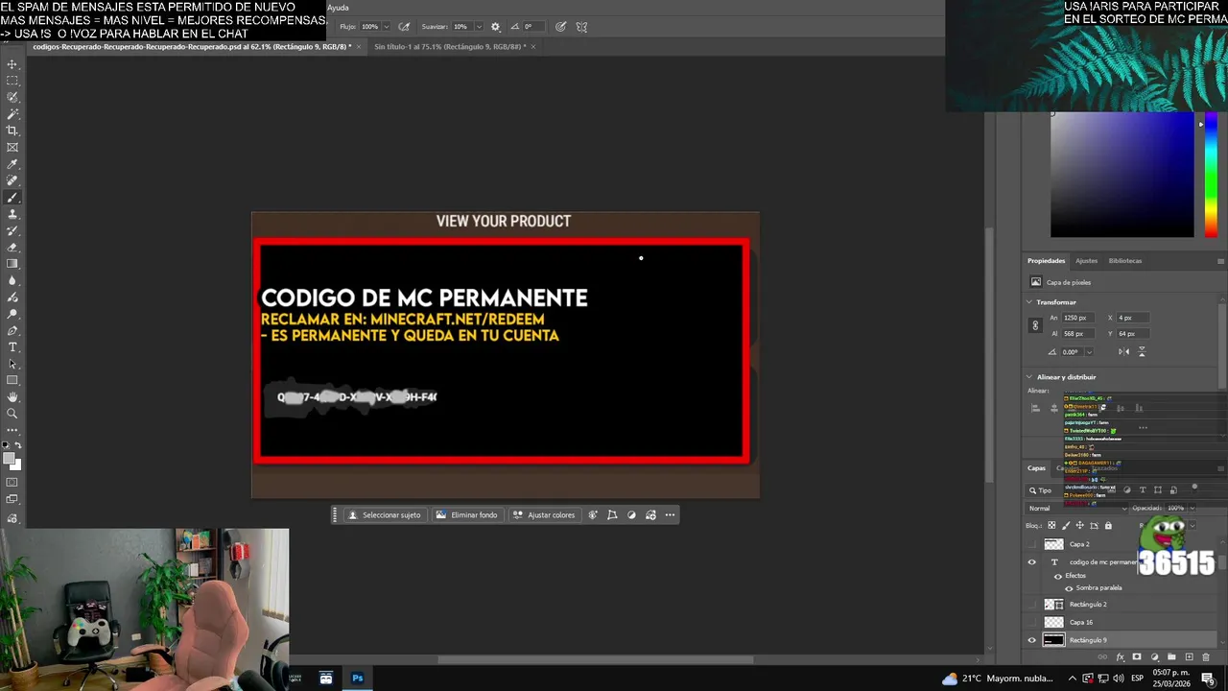The image size is (1228, 691).
Task: Hide the Rectángulo 9 layer
Action: tap(1032, 640)
